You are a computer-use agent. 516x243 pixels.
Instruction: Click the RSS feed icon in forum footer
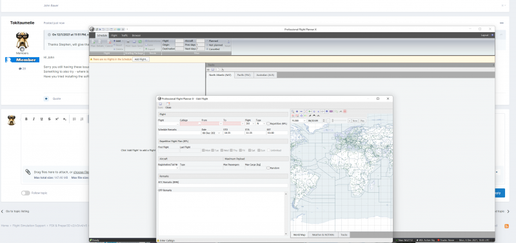pyautogui.click(x=506, y=226)
